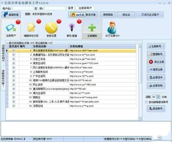Expand the 注册帐号 dropdown arrow
Viewport: 172px width, 142px height.
[x=164, y=46]
